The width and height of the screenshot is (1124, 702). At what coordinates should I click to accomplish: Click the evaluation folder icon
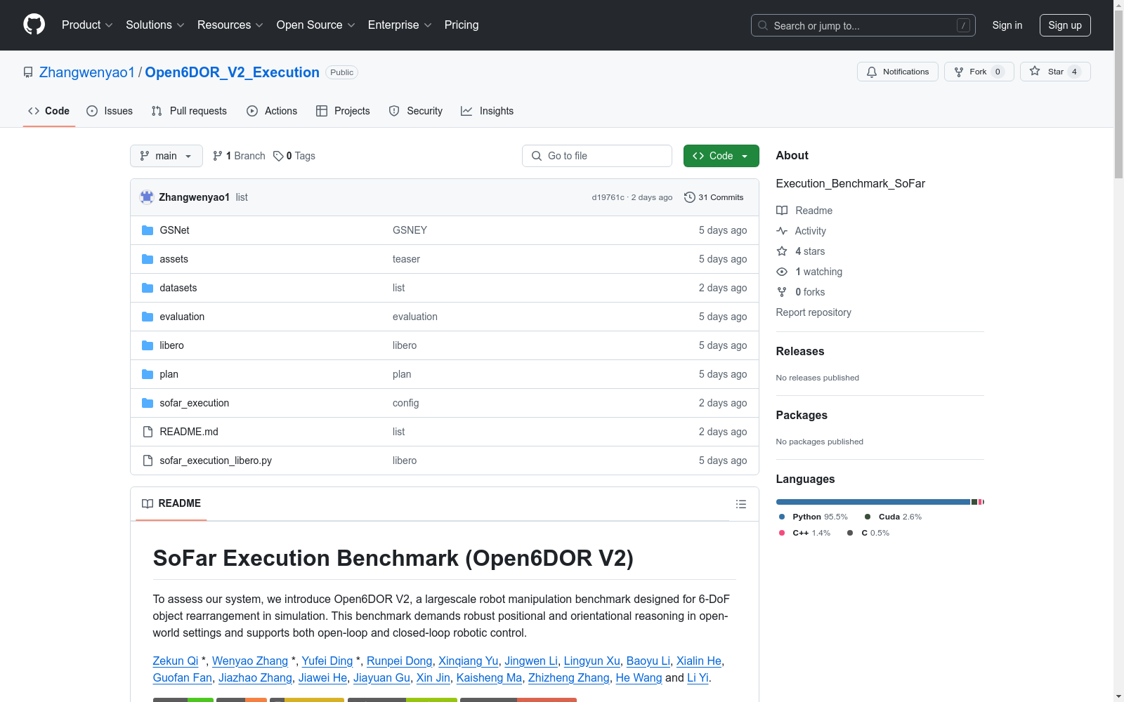pos(148,317)
